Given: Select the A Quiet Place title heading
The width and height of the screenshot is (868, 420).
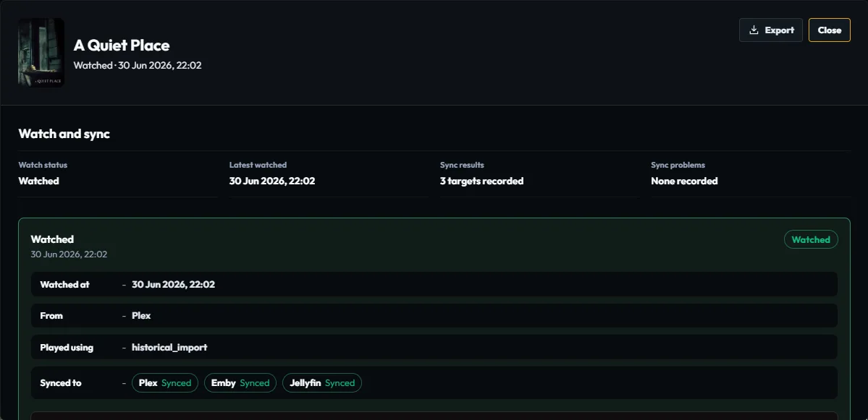Looking at the screenshot, I should pos(122,46).
